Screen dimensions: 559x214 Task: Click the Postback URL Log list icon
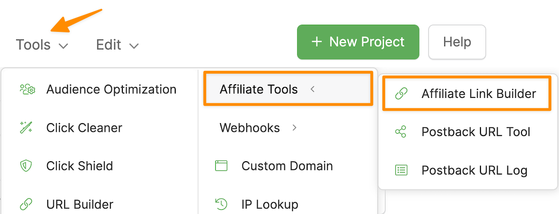click(401, 170)
